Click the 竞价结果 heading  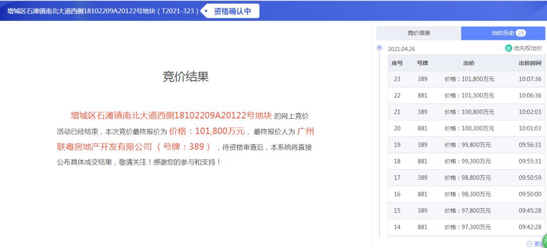185,77
